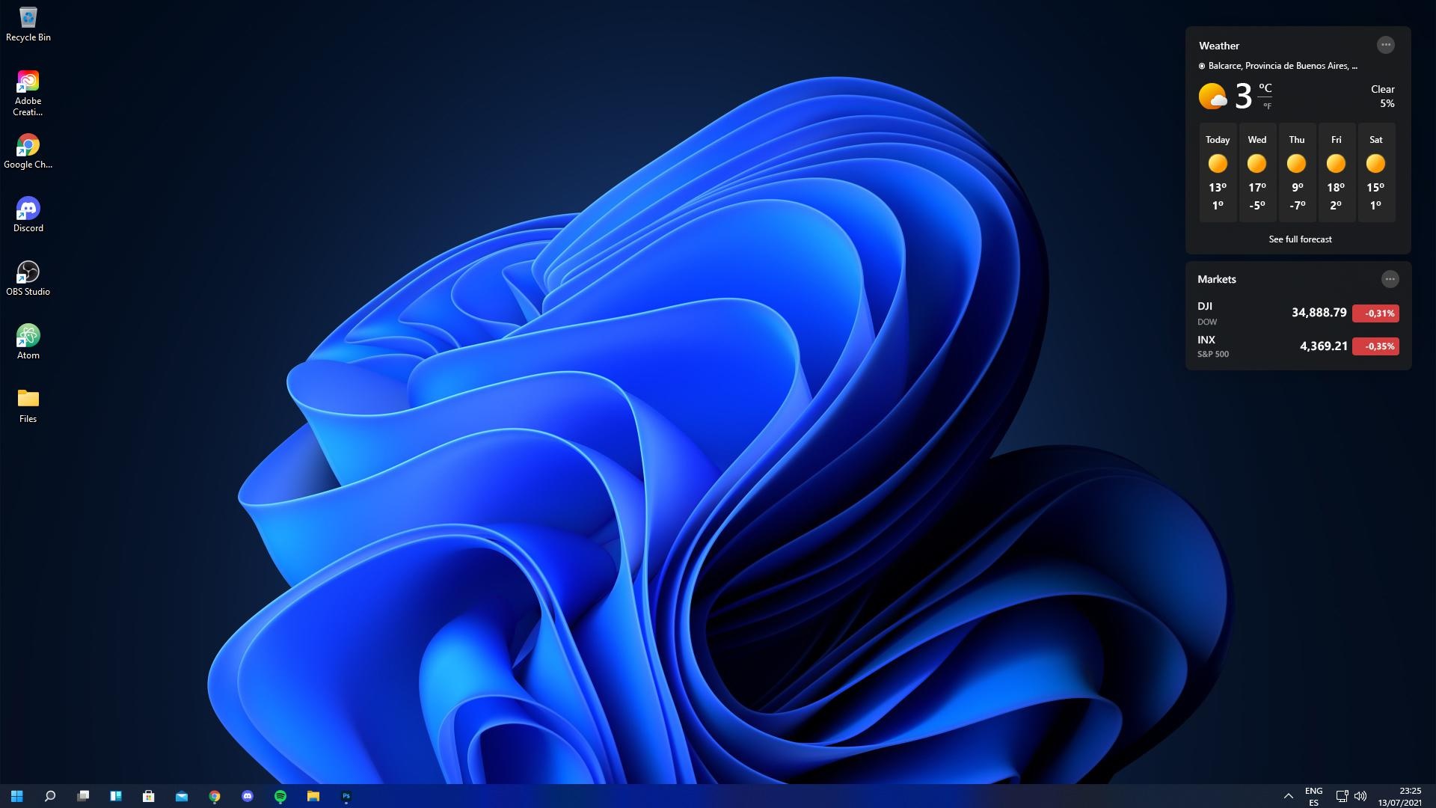Select INX S&P 500 market entry
Image resolution: width=1436 pixels, height=808 pixels.
[x=1297, y=346]
